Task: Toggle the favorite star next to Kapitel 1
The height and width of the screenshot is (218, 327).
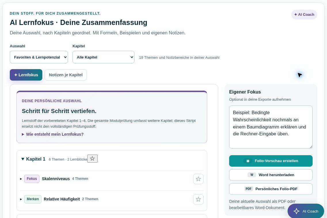Action: point(92,159)
